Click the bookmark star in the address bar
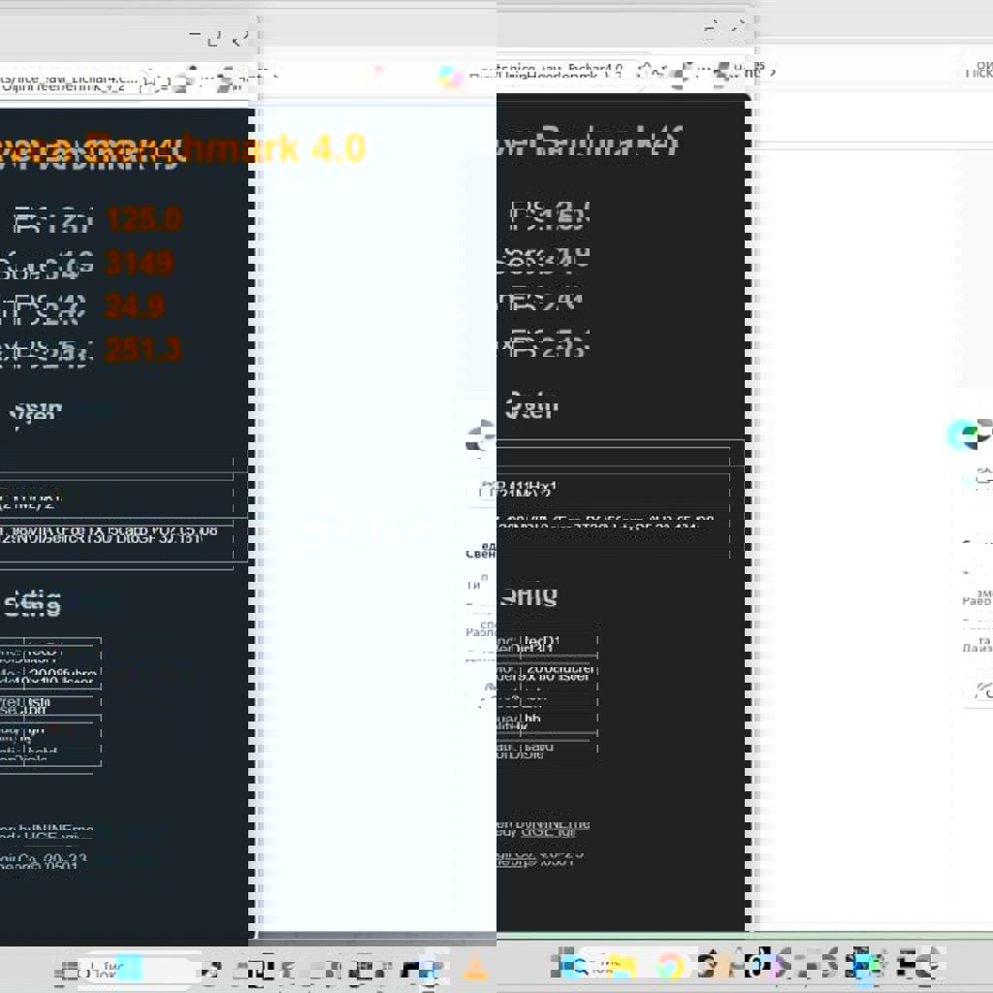The width and height of the screenshot is (993, 993). (644, 72)
